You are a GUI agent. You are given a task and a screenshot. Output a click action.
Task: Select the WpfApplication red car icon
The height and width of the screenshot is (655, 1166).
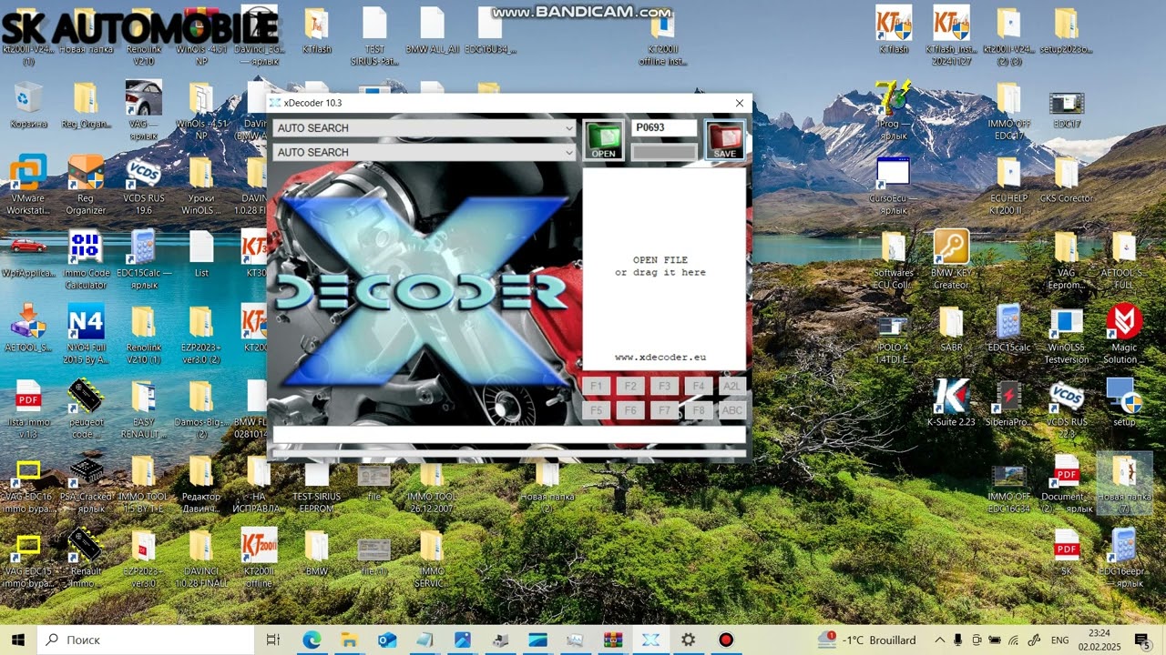click(x=28, y=255)
